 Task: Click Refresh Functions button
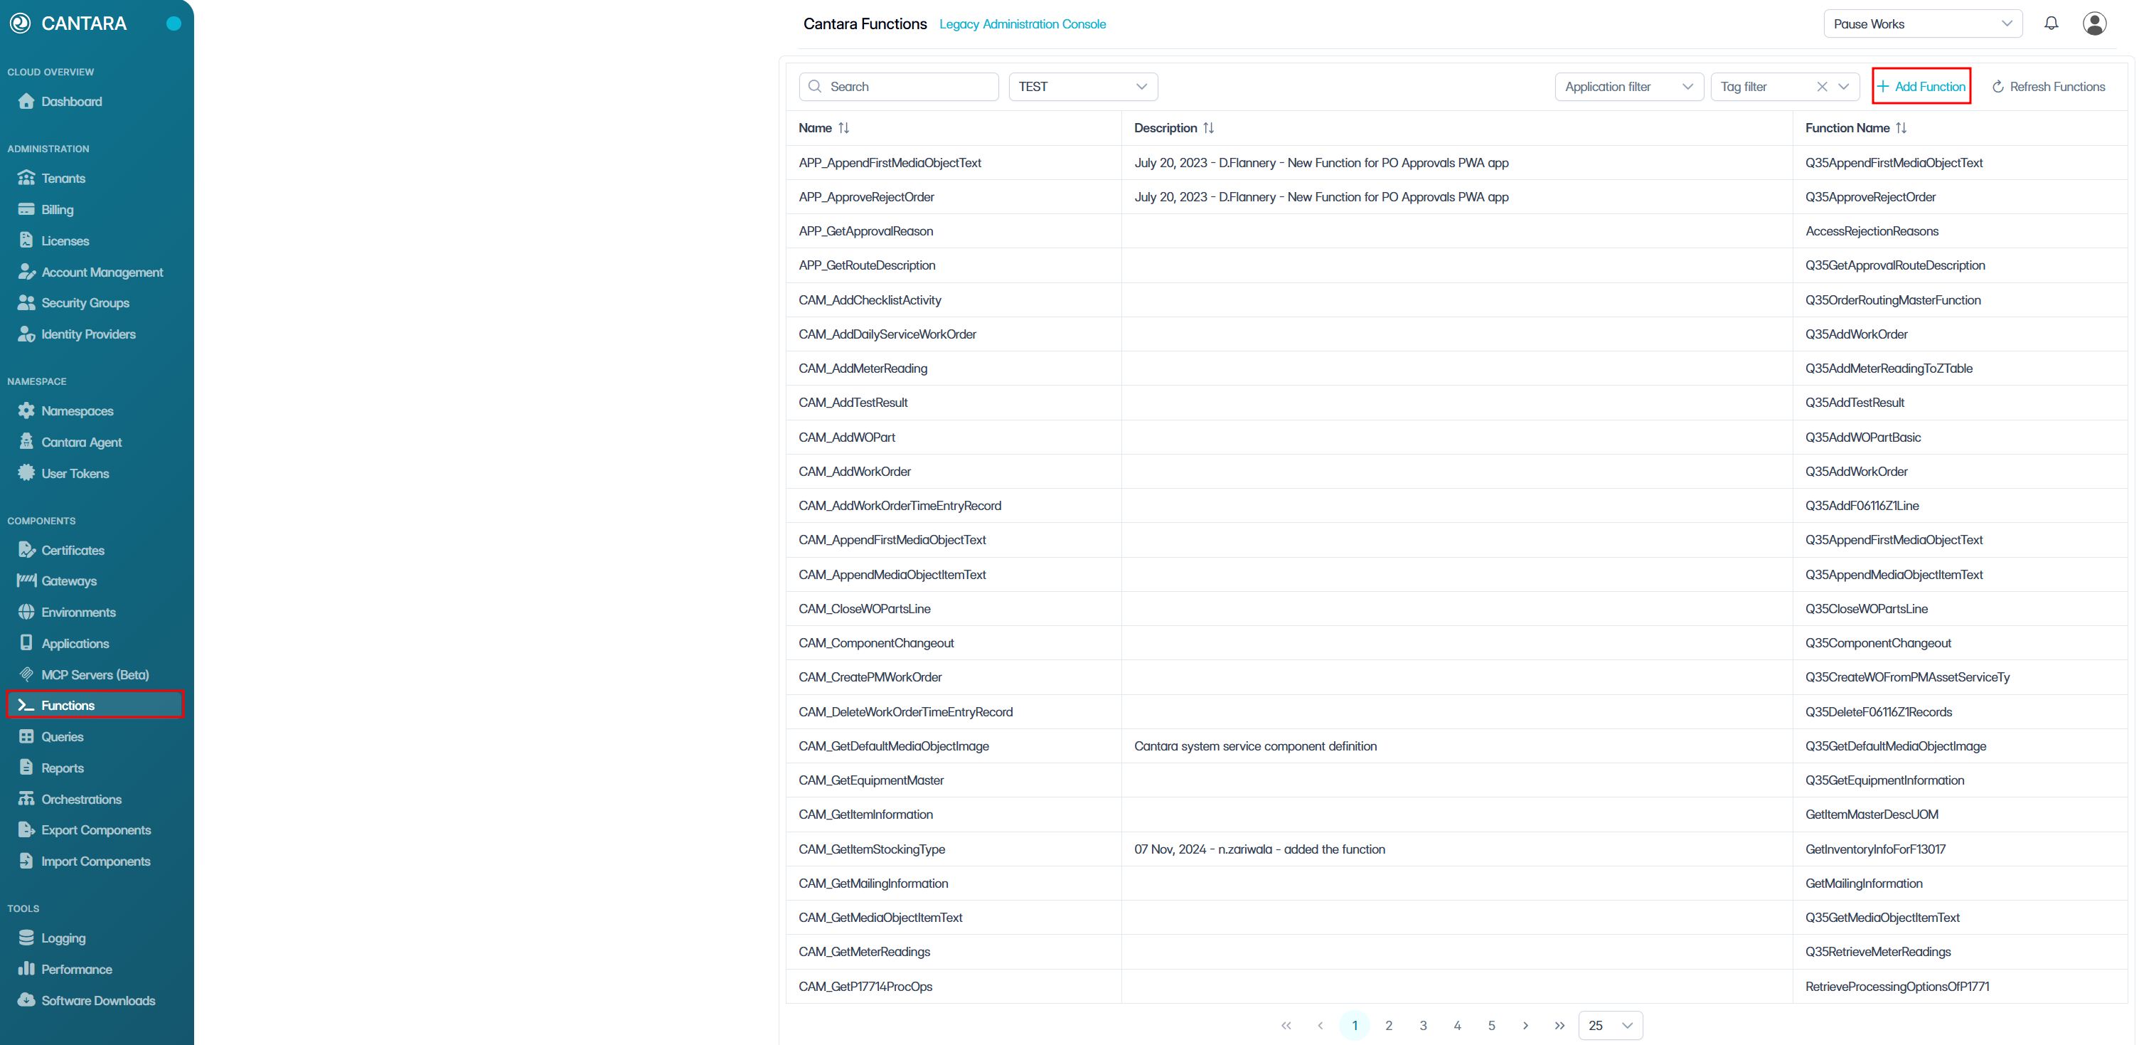point(2048,86)
